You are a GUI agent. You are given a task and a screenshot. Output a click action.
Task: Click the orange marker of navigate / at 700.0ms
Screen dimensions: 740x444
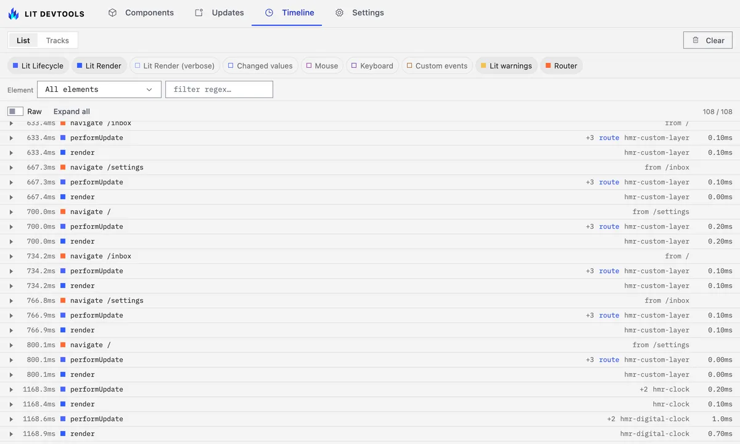coord(63,212)
